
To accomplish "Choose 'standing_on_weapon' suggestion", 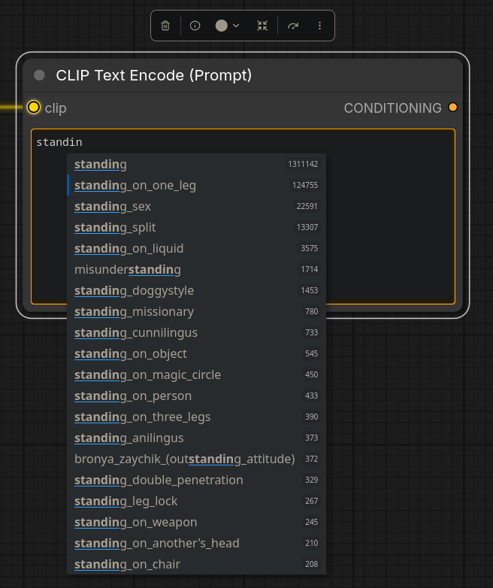I will (196, 522).
